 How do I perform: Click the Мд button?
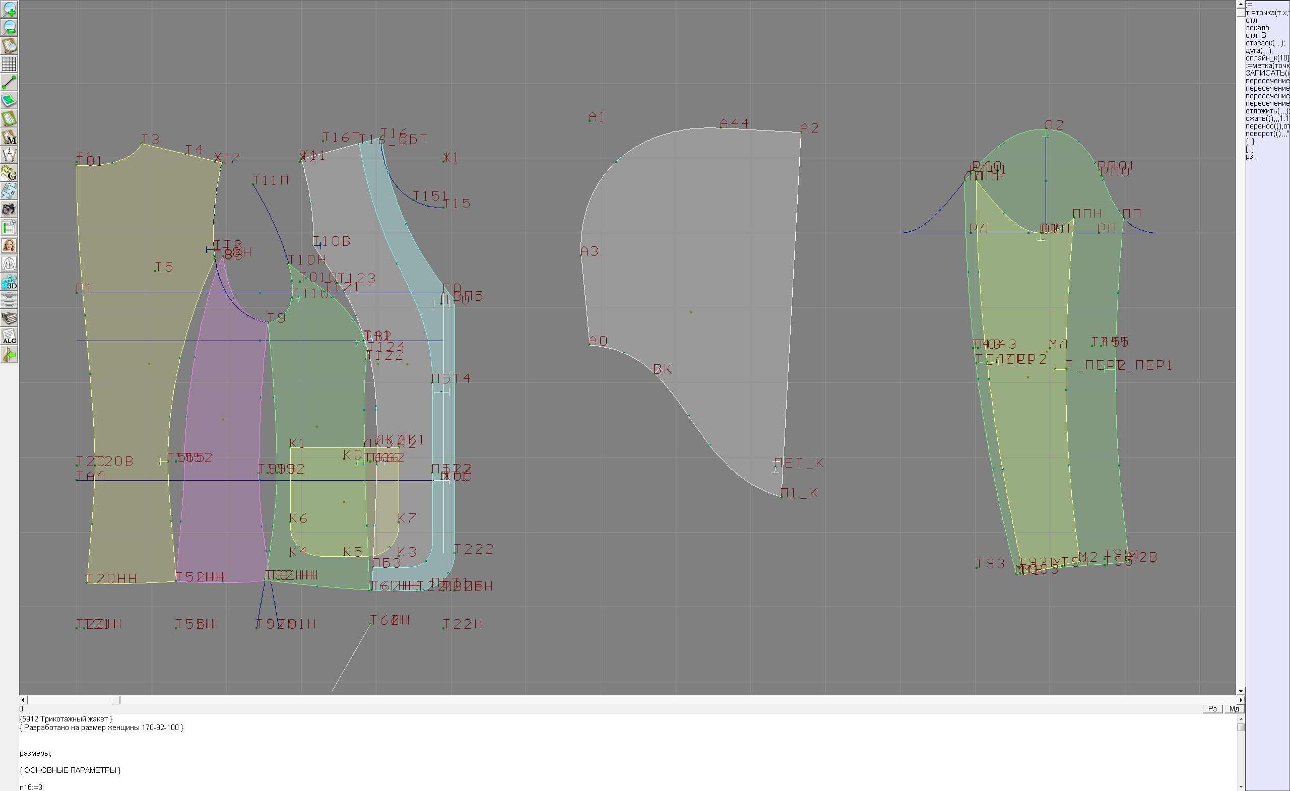[x=1234, y=709]
